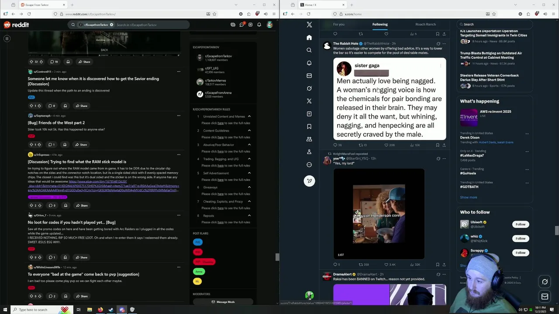Image resolution: width=559 pixels, height=314 pixels.
Task: Open options menu for u/Contron011 post
Action: (179, 72)
